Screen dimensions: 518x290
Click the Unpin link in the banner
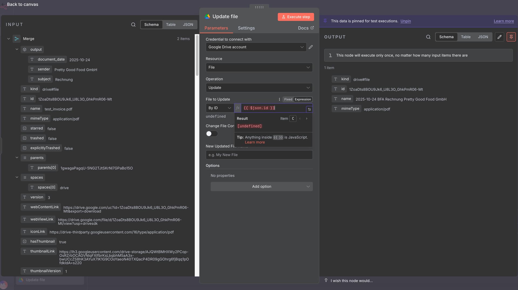pos(405,21)
